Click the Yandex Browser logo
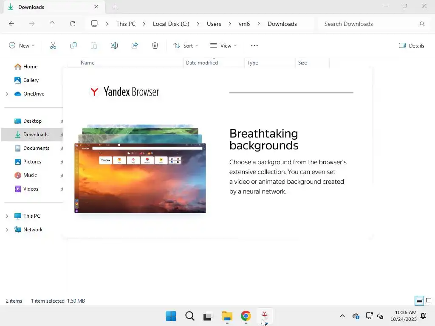The width and height of the screenshot is (435, 326). click(x=124, y=92)
